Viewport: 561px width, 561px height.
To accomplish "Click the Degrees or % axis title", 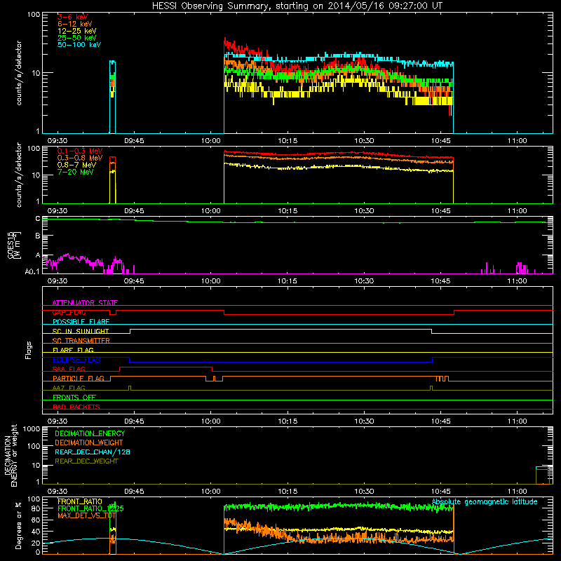I will click(x=18, y=525).
